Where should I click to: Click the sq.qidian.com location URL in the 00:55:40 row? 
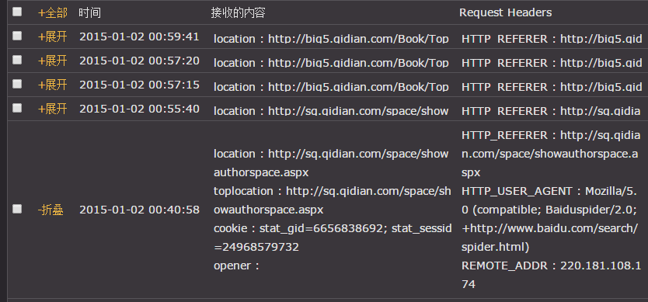coord(358,111)
